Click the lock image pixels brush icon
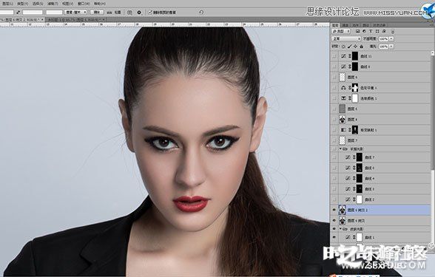 point(349,47)
